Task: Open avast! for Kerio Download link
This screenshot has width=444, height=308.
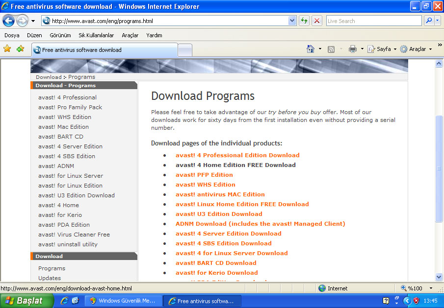Action: 217,273
